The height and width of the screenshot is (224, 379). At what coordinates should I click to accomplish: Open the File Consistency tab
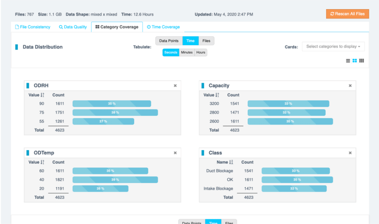tap(33, 27)
